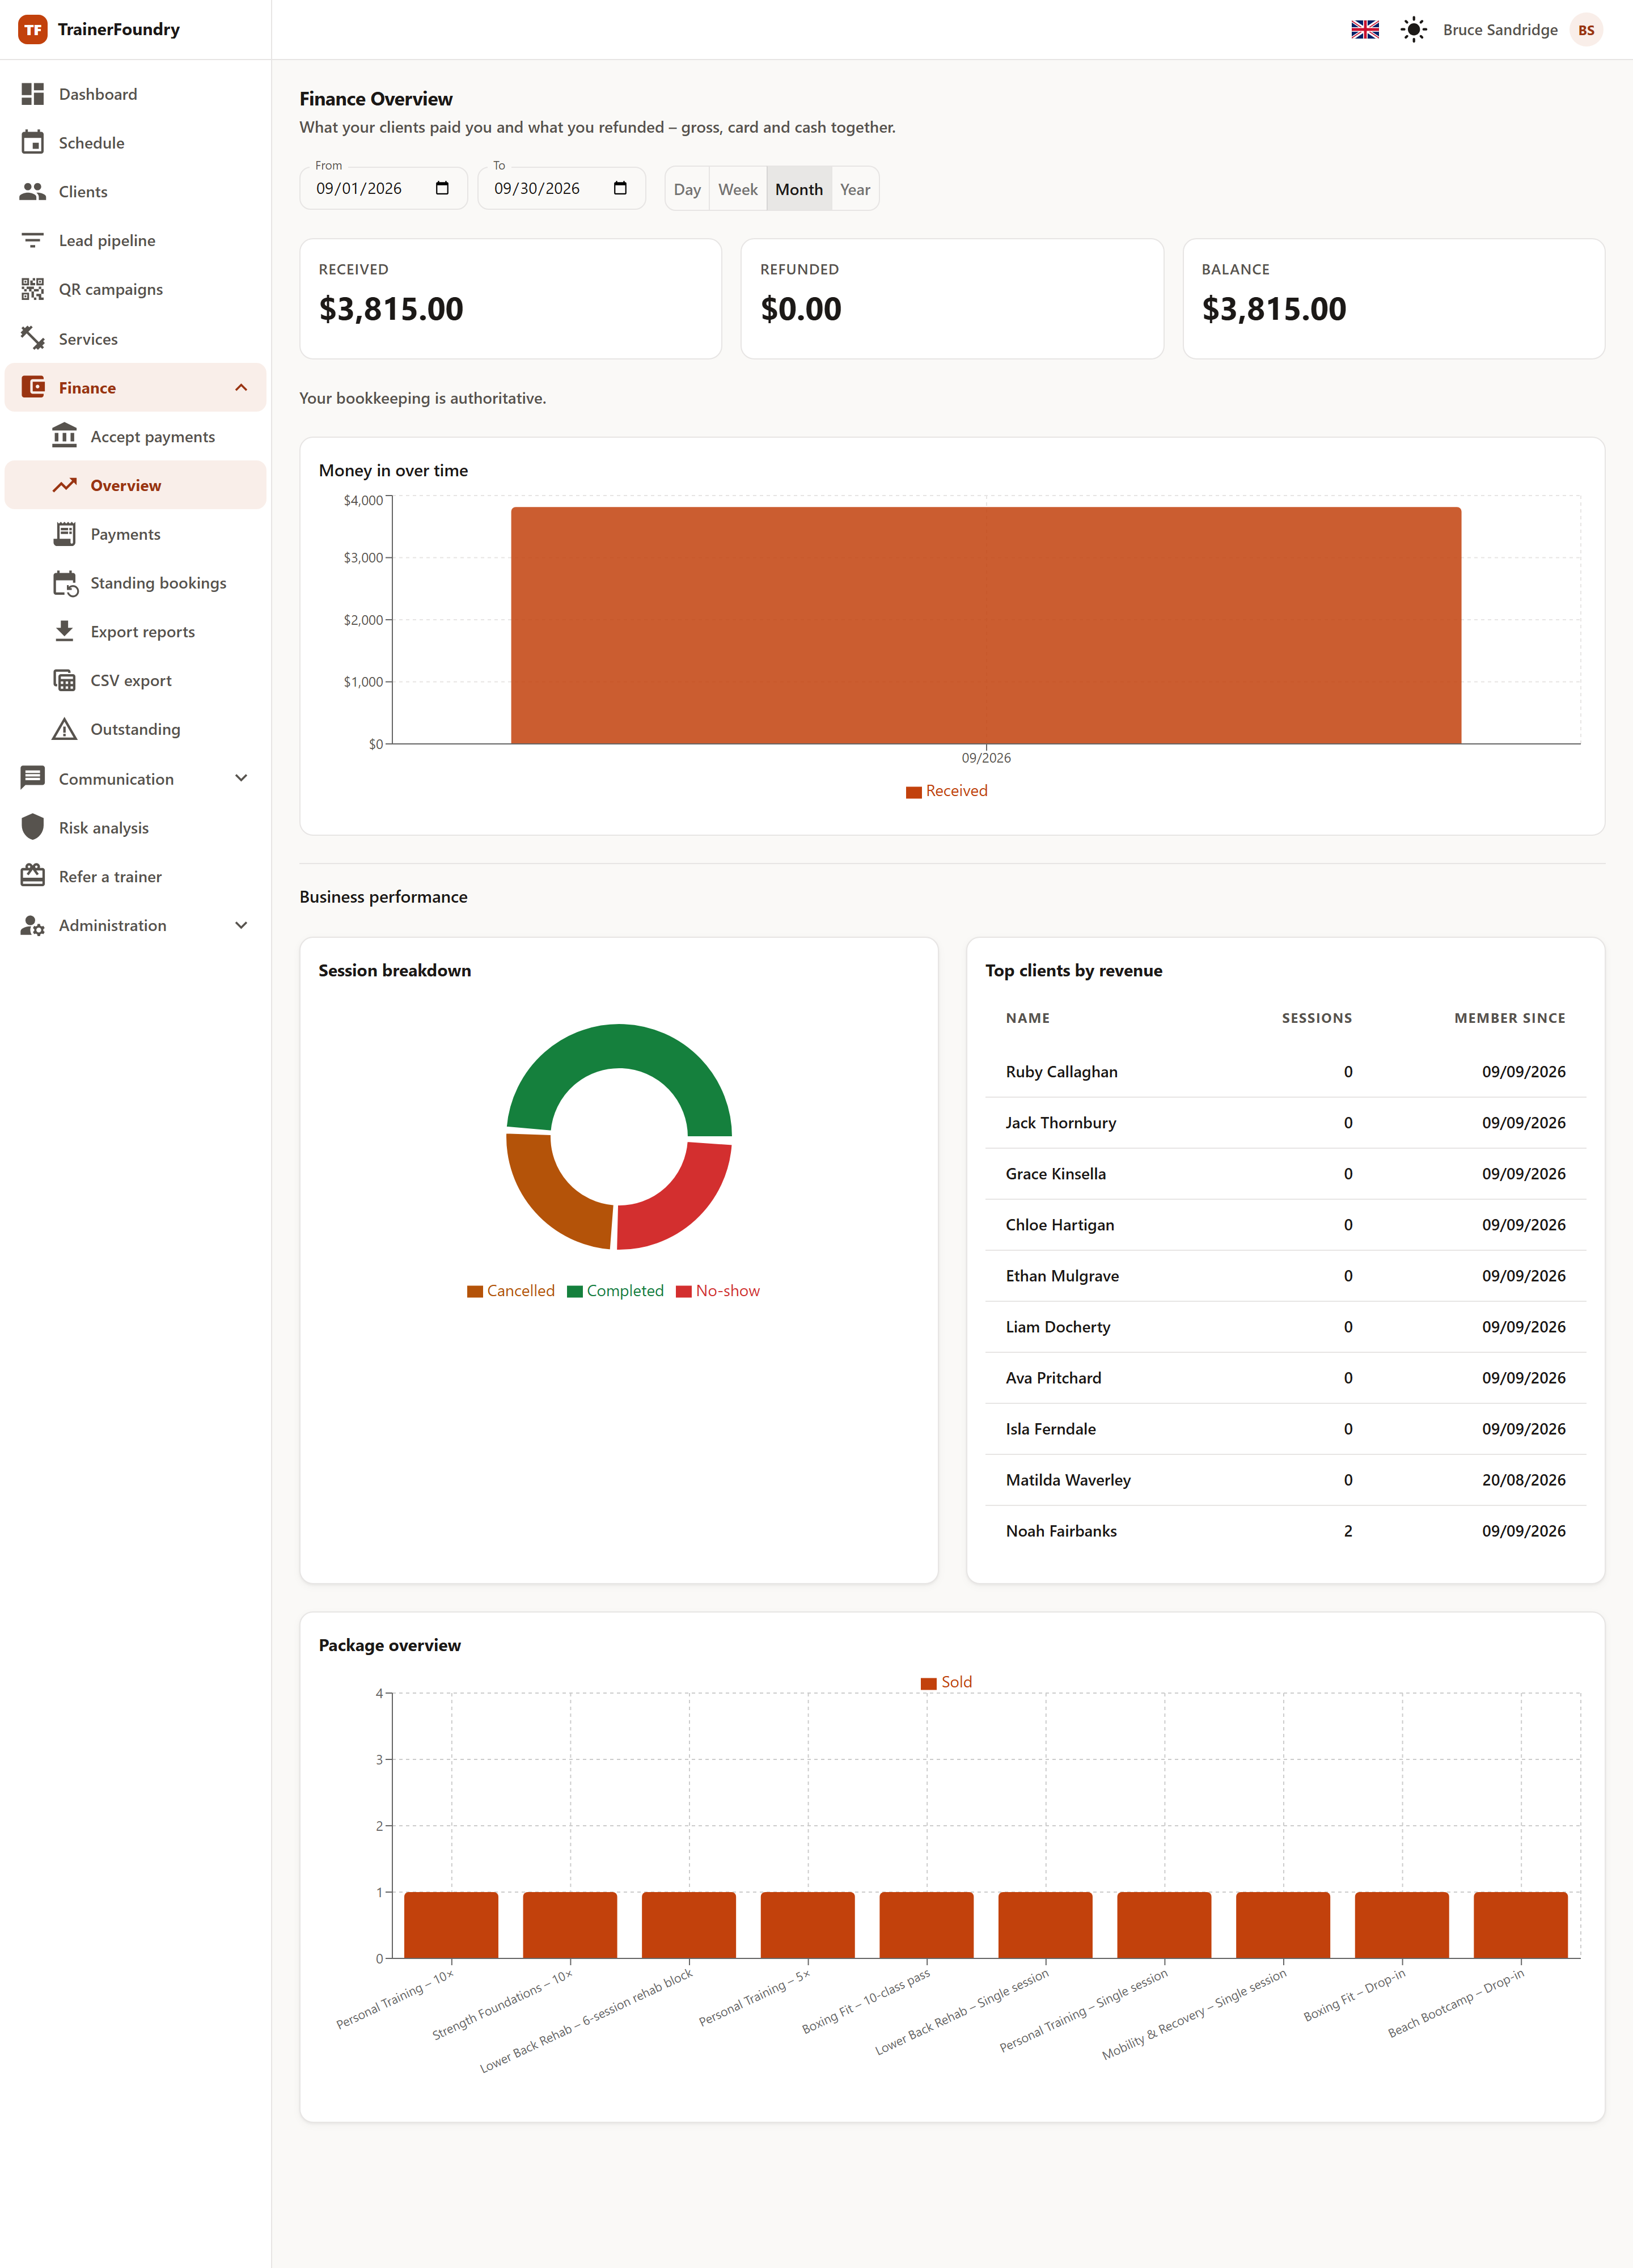Image resolution: width=1633 pixels, height=2268 pixels.
Task: Toggle the No-show legend entry
Action: [x=717, y=1291]
